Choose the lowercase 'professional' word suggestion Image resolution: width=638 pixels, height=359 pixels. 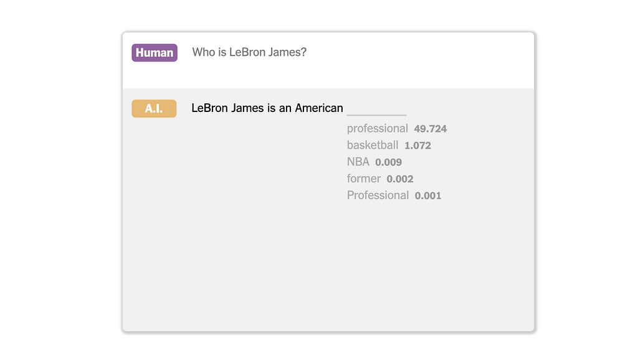coord(377,129)
